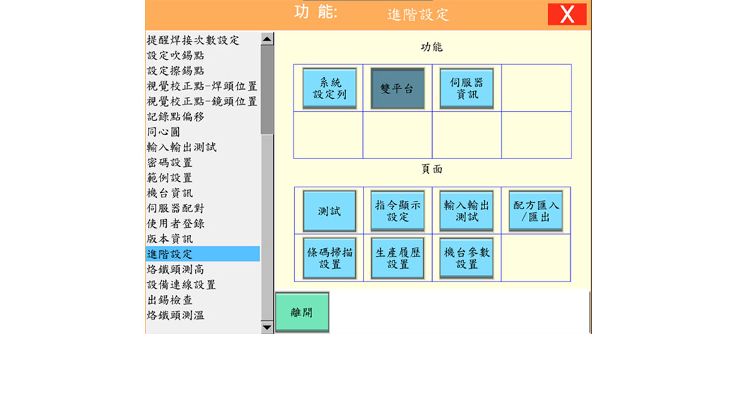Click the 系統設定列 function button
Viewport: 737px width, 401px height.
[329, 88]
